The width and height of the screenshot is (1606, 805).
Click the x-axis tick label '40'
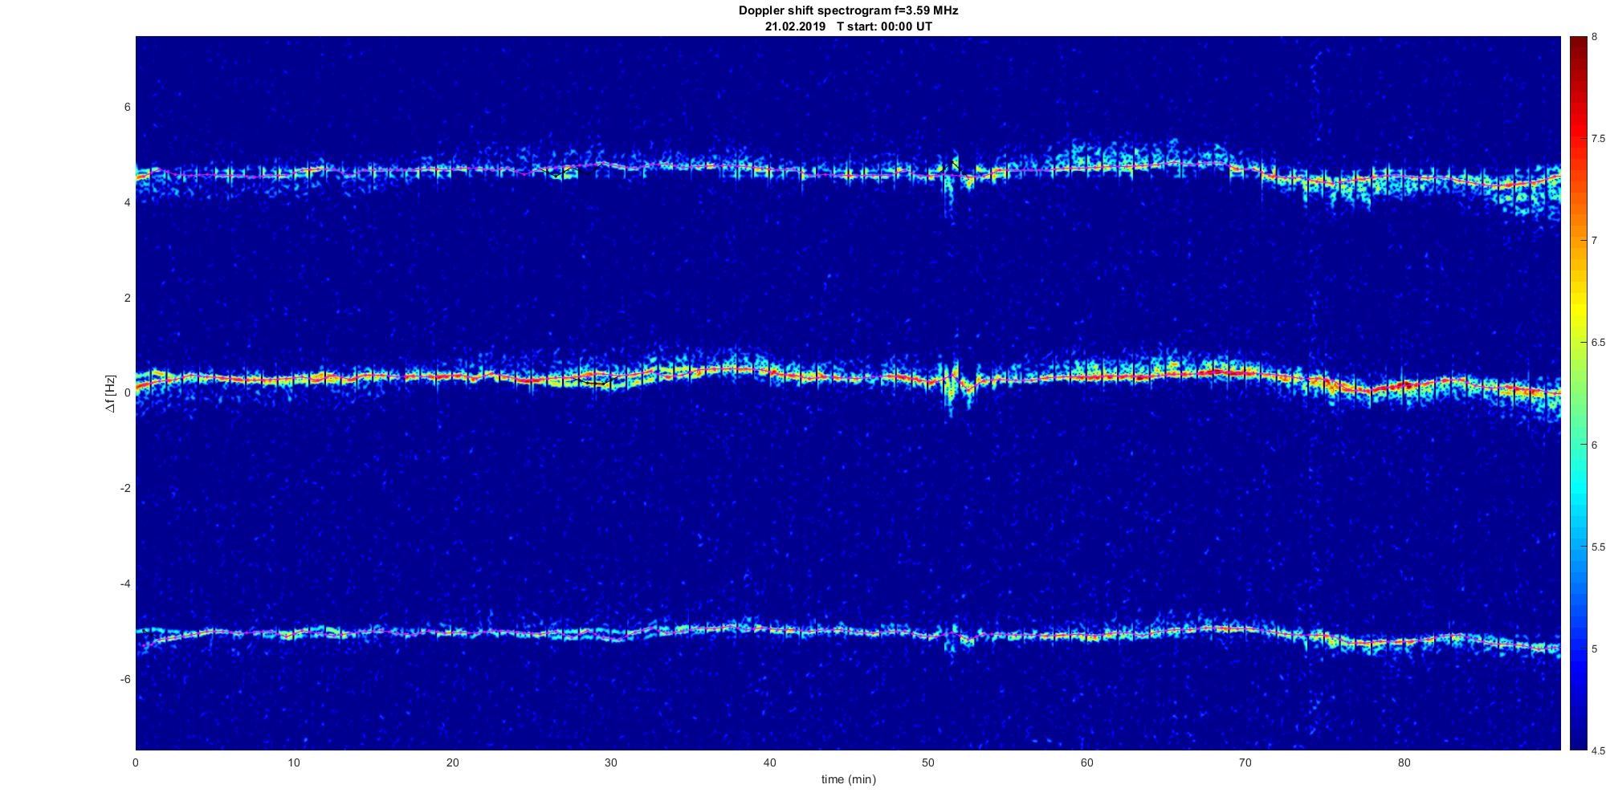pos(769,762)
